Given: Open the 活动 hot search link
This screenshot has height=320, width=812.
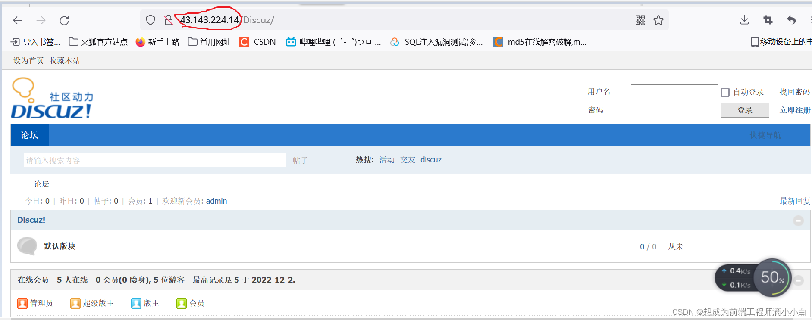Looking at the screenshot, I should (387, 160).
